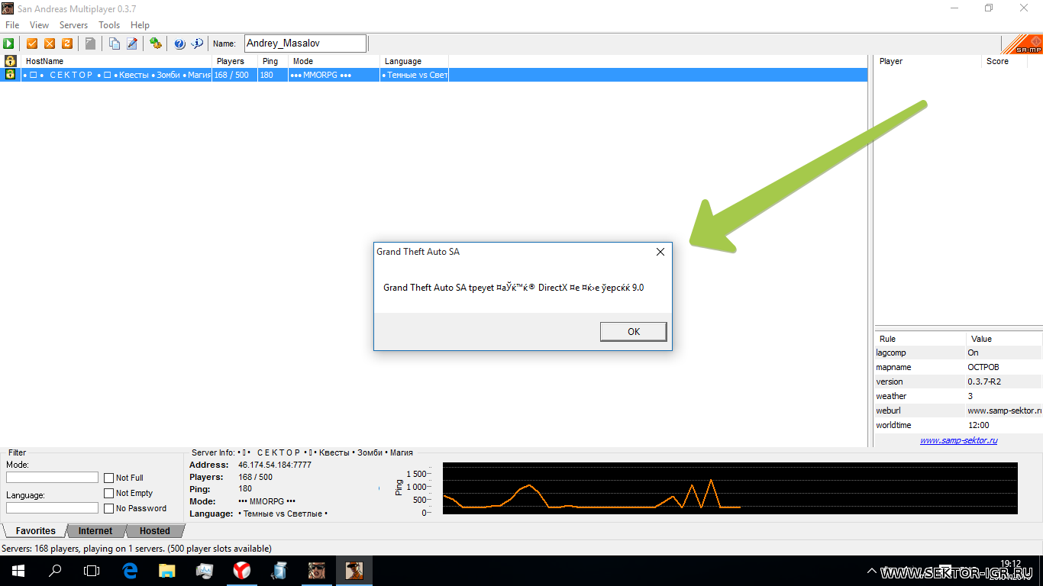Enable the Not Full filter checkbox

click(108, 478)
